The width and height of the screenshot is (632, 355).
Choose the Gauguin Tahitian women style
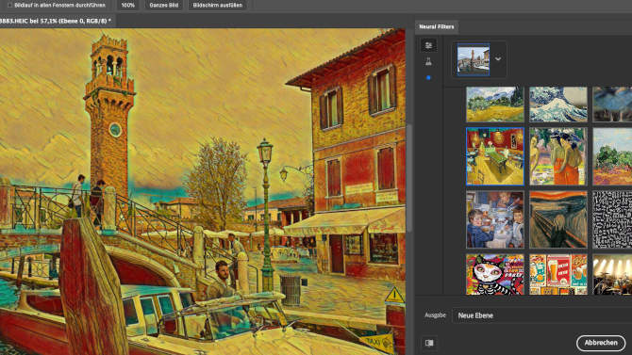click(x=558, y=156)
